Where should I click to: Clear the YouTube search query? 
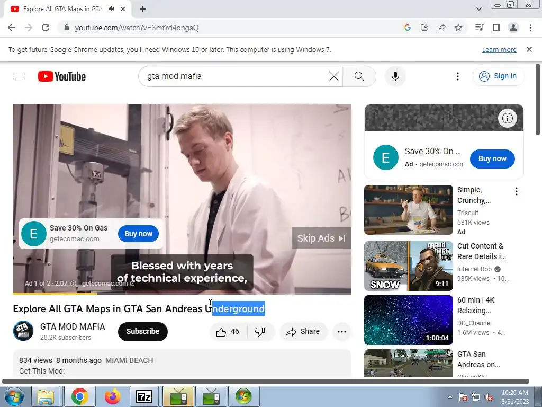coord(334,76)
